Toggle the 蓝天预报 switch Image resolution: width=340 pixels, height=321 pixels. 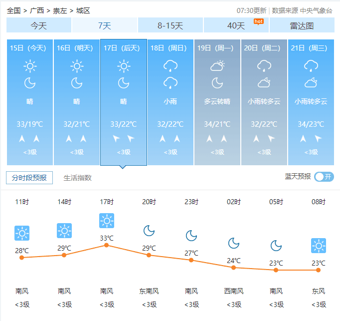[x=324, y=177]
